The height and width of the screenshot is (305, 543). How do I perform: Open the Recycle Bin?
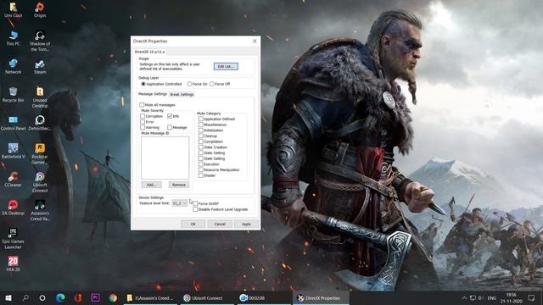14,94
